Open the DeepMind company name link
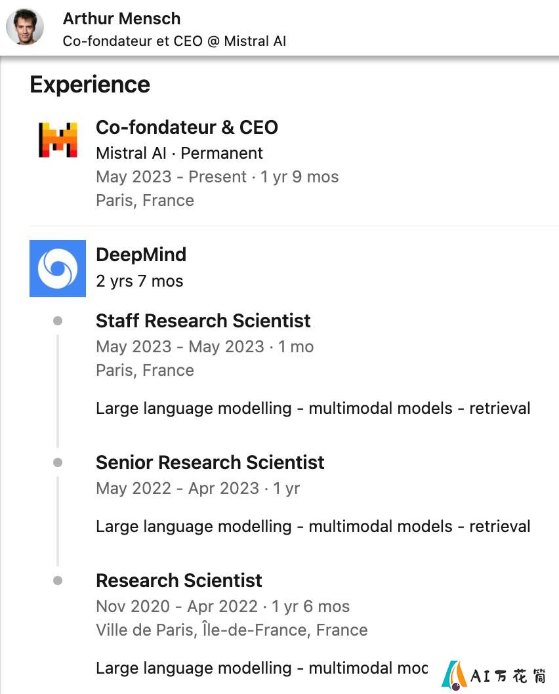This screenshot has width=559, height=694. click(141, 255)
